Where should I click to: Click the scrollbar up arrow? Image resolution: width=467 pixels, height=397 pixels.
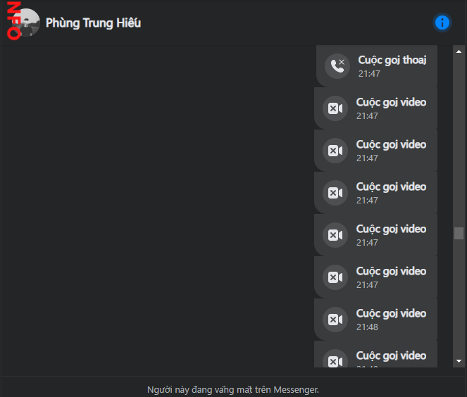coord(459,51)
